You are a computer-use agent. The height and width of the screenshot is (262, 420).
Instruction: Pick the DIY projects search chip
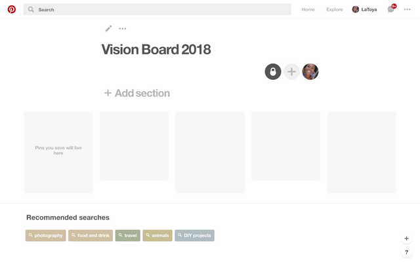tap(194, 235)
